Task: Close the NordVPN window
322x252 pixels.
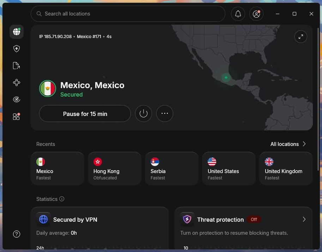Action: pyautogui.click(x=311, y=14)
